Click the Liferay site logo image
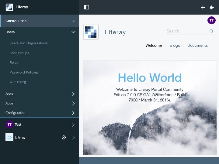 coord(91,32)
